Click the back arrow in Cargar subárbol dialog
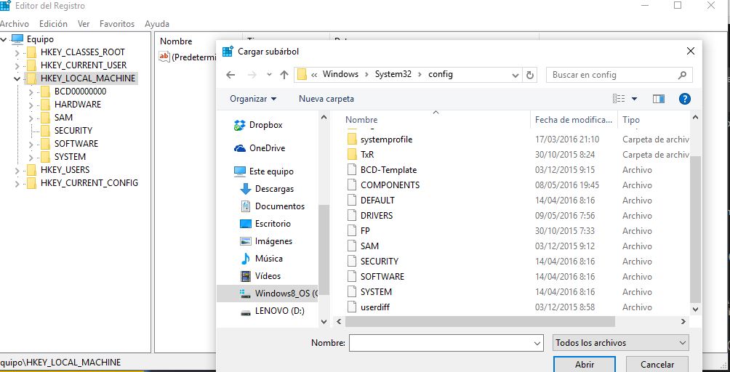 230,75
